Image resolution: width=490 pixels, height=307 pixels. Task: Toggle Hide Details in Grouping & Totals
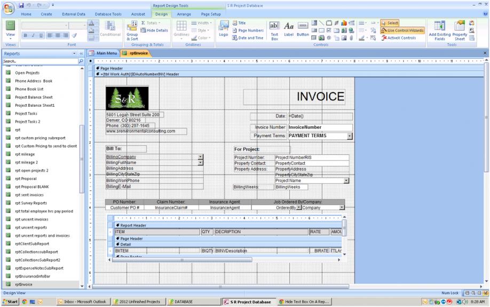154,30
